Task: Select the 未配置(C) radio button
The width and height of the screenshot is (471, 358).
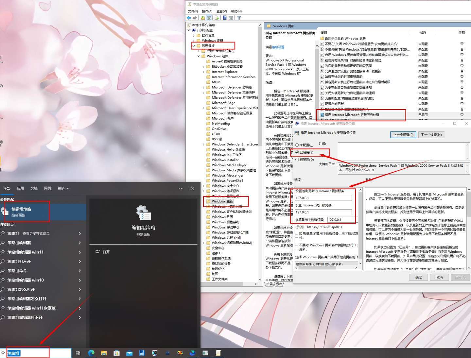Action: (x=297, y=145)
